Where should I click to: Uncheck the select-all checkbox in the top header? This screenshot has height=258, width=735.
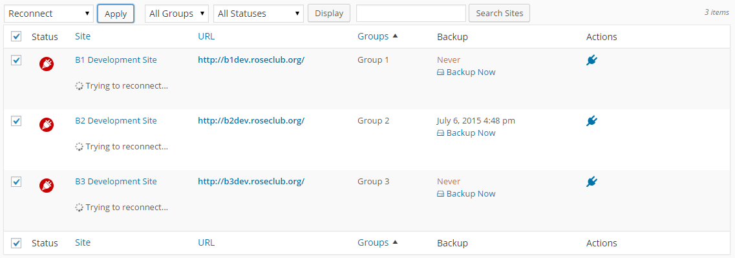(16, 36)
